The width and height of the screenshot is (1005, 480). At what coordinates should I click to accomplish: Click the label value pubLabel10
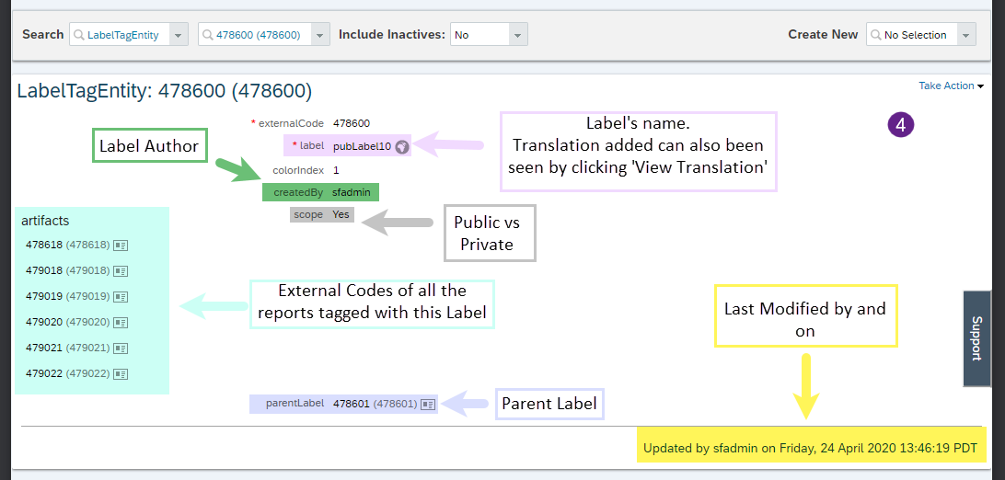(x=362, y=146)
